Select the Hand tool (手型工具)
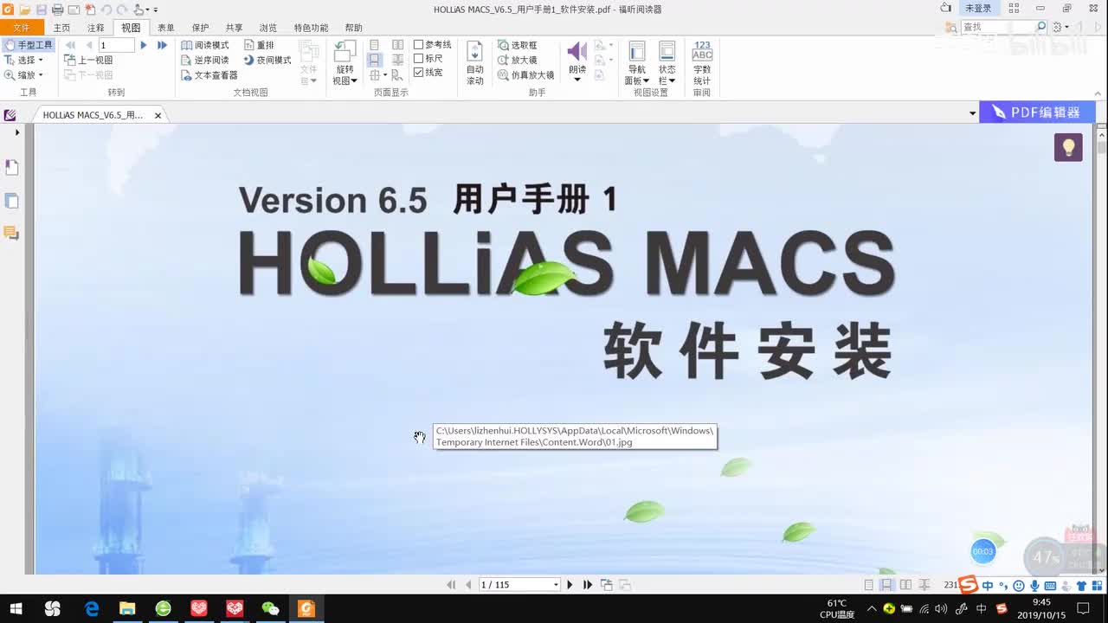This screenshot has height=623, width=1108. click(29, 45)
